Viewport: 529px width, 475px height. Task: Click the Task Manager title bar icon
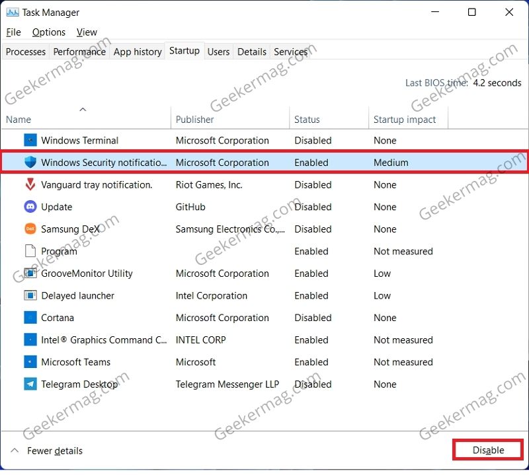[x=13, y=13]
